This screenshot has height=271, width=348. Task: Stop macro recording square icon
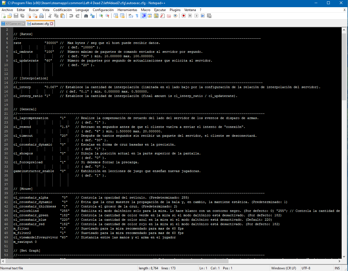point(190,16)
